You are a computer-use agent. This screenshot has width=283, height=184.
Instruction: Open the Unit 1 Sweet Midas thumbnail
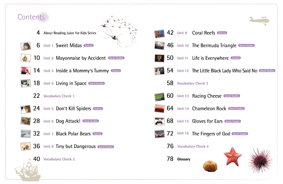pos(25,46)
